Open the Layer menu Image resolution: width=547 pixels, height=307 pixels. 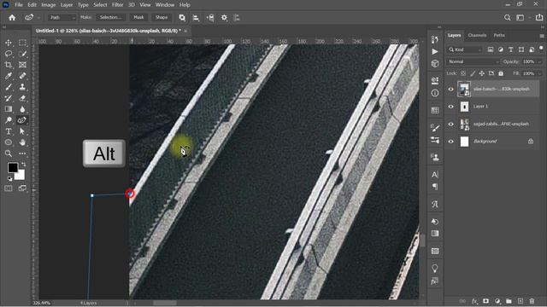coord(67,5)
